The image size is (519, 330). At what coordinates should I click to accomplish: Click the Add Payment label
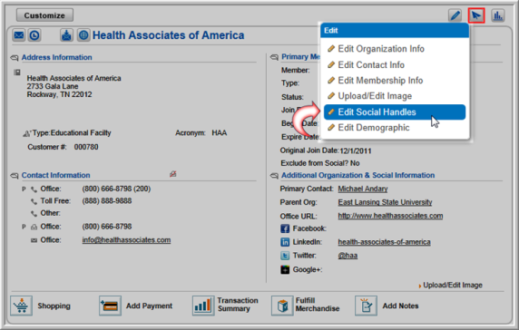(149, 306)
